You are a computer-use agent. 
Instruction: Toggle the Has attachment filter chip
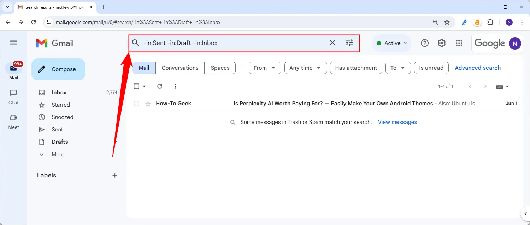tap(356, 68)
